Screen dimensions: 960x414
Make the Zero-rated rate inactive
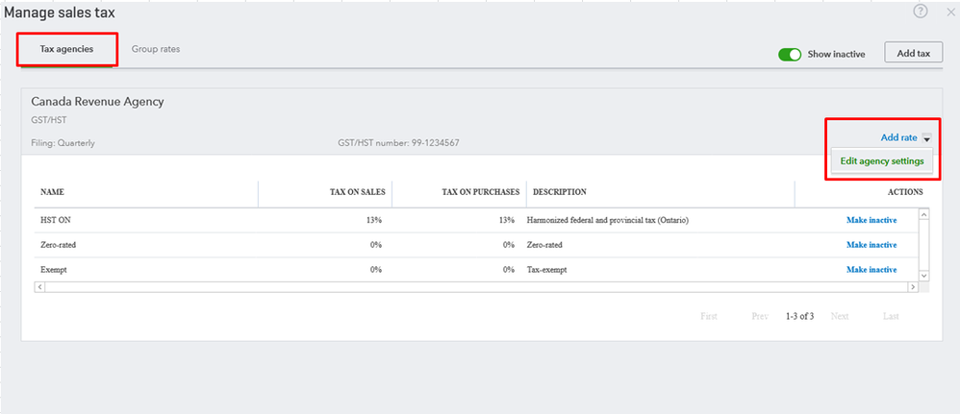point(871,245)
